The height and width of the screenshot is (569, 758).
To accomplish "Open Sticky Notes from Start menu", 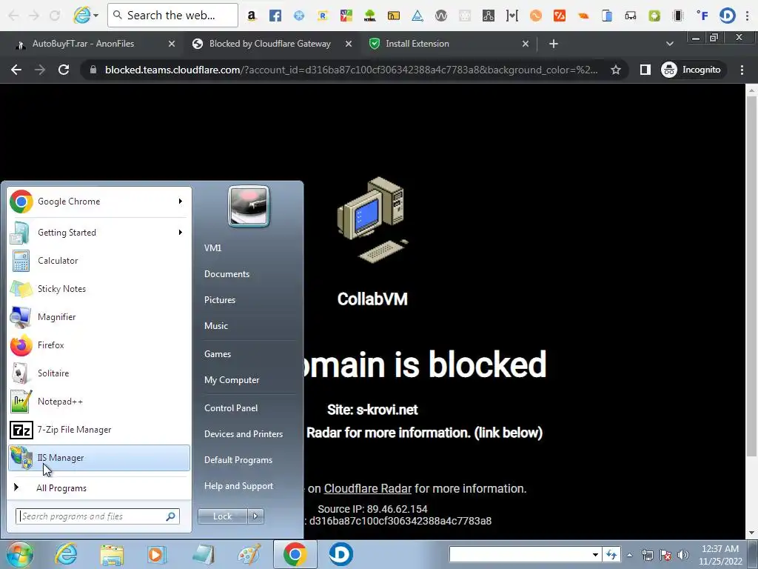I will (99, 289).
